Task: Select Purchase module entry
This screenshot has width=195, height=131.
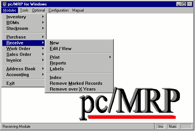Action: click(24, 37)
